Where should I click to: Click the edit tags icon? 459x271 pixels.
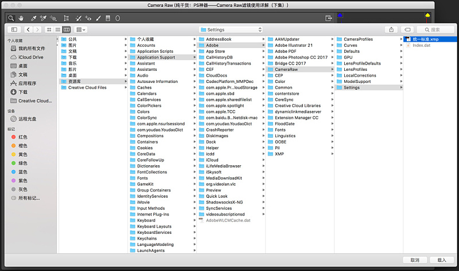tap(407, 30)
